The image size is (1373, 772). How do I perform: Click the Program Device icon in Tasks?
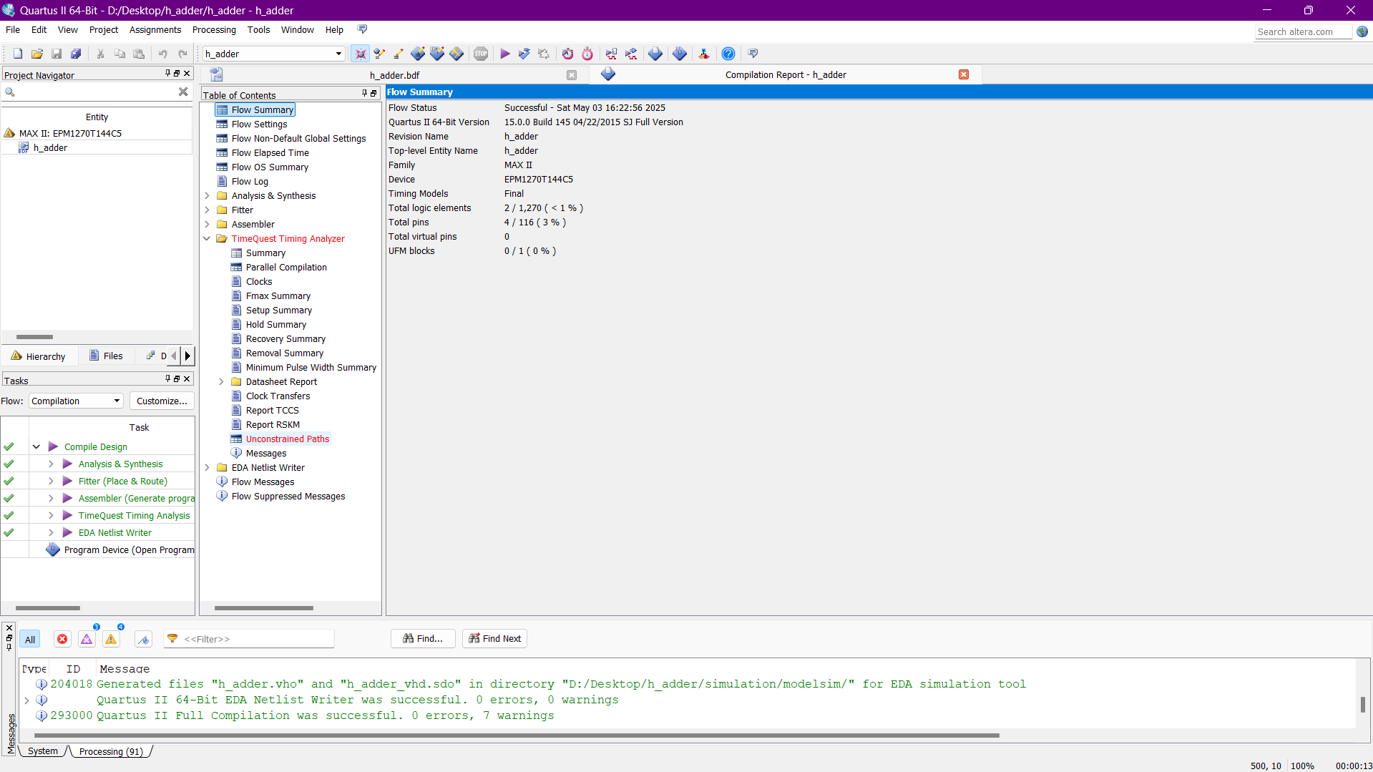tap(53, 549)
